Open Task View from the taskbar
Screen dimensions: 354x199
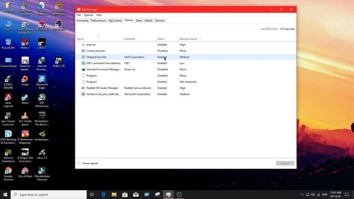pyautogui.click(x=92, y=195)
